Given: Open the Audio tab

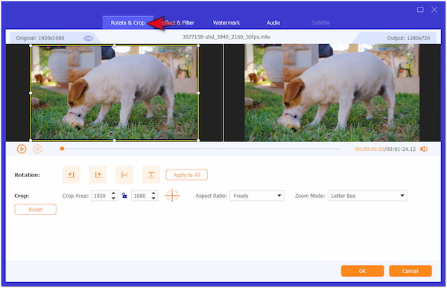Looking at the screenshot, I should click(x=273, y=22).
